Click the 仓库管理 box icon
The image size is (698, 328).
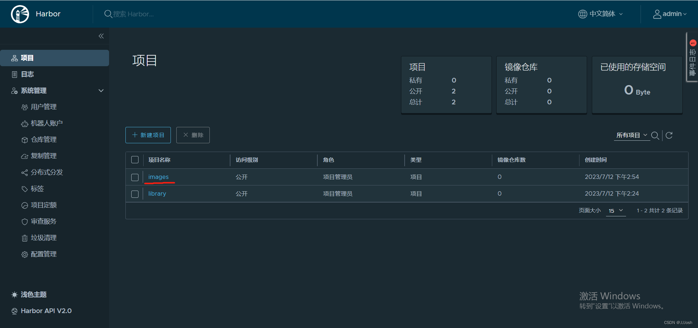24,140
